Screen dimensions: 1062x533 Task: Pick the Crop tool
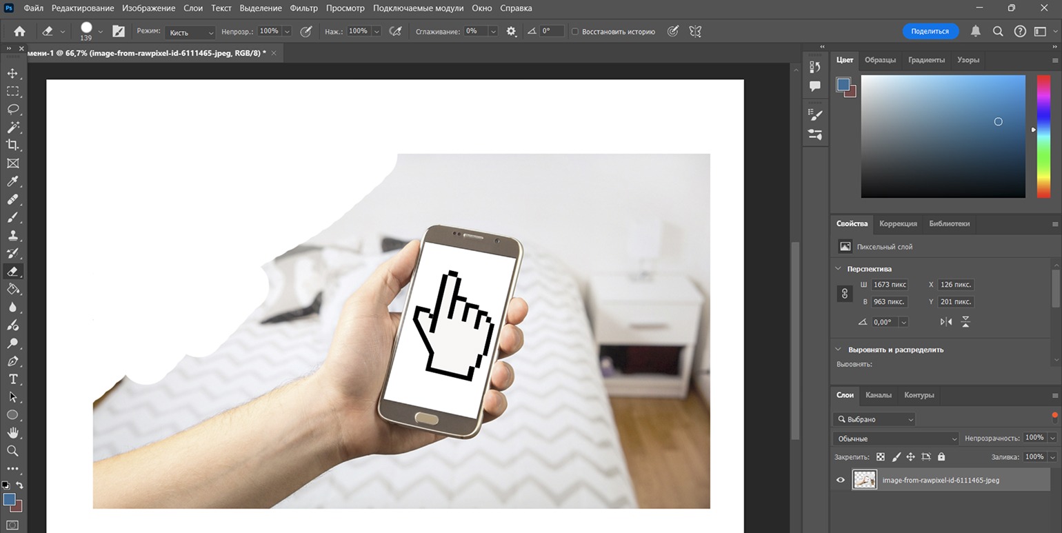[x=12, y=145]
